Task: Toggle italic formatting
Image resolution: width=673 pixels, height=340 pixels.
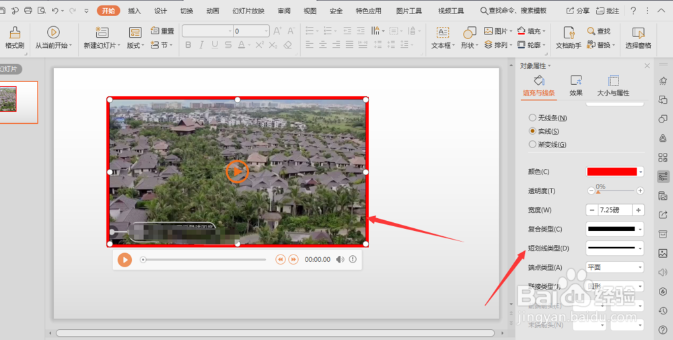Action: point(201,44)
